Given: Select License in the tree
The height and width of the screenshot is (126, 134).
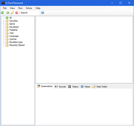Looking at the screenshot, I should click(x=13, y=39).
